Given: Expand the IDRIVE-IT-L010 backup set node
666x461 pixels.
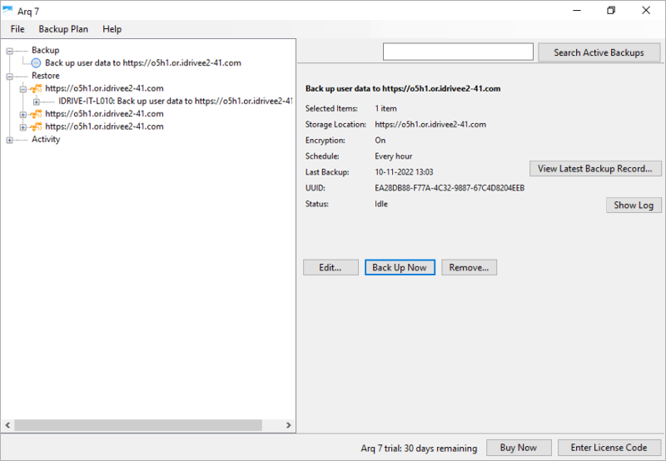Looking at the screenshot, I should [x=37, y=102].
